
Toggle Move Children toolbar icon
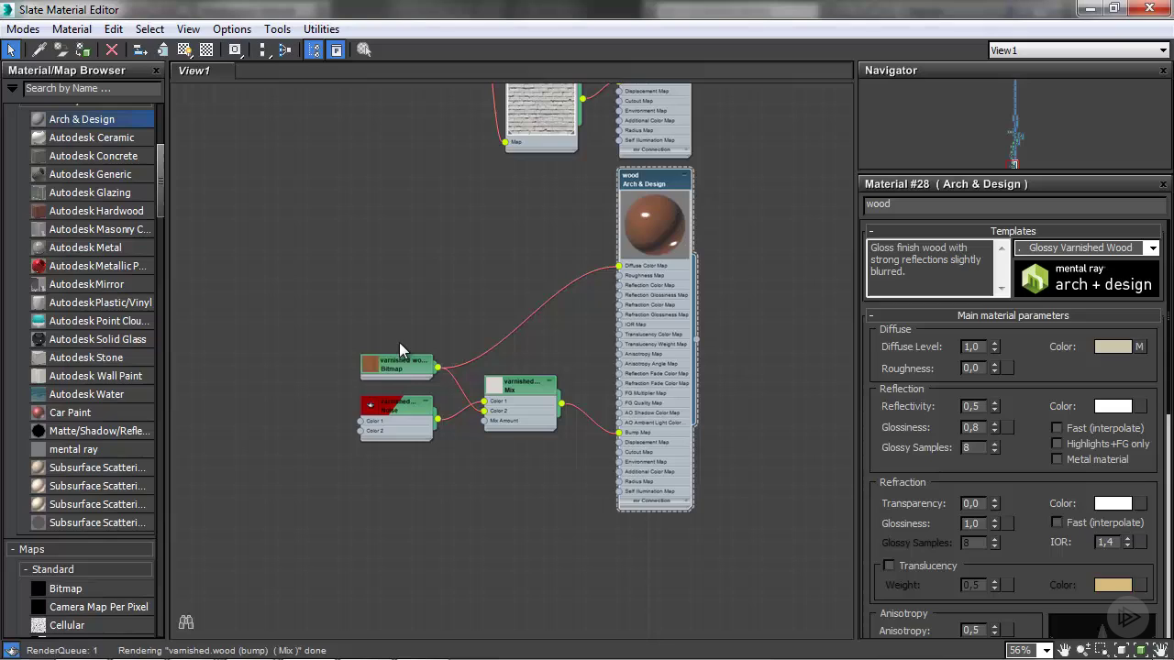point(140,50)
